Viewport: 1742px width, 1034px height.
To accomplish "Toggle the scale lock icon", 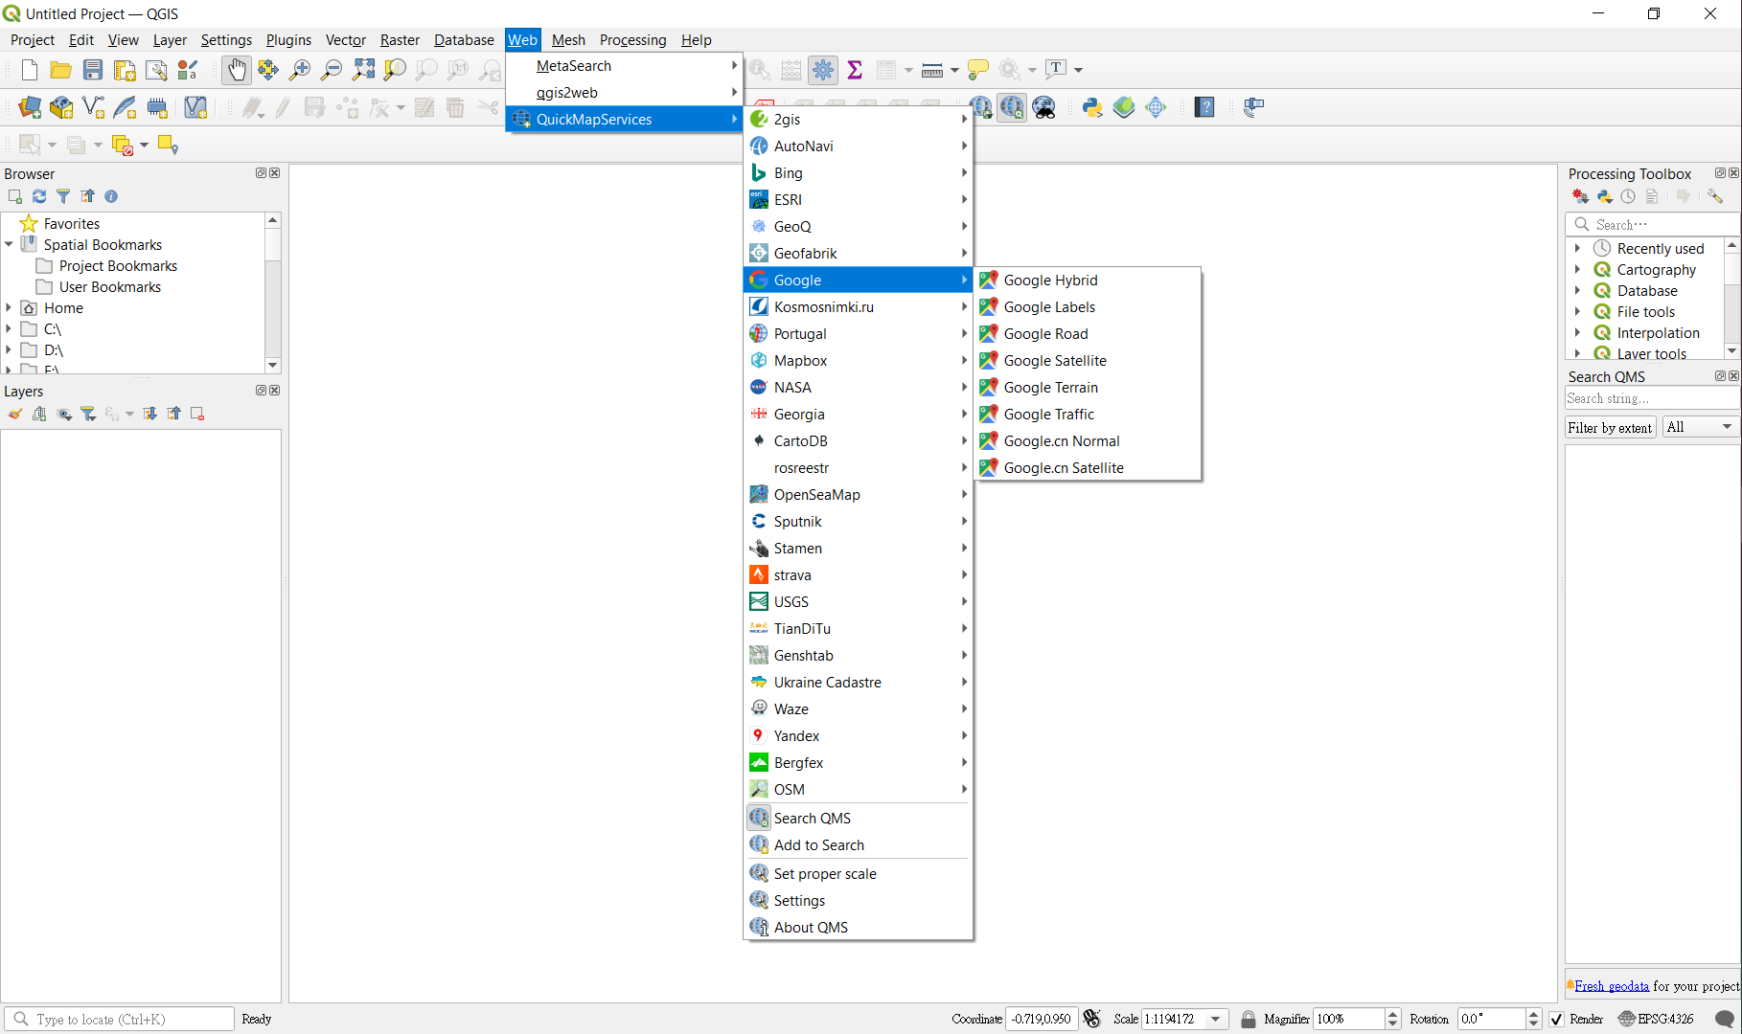I will point(1248,1019).
